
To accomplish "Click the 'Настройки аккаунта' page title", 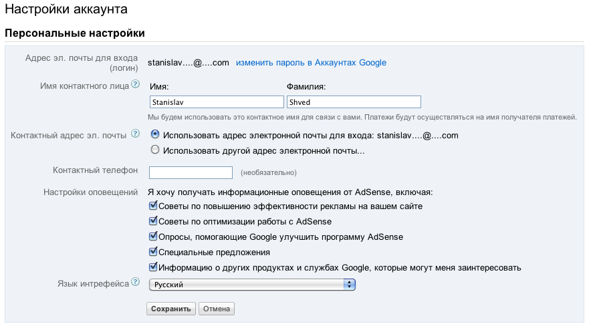I will pos(66,9).
